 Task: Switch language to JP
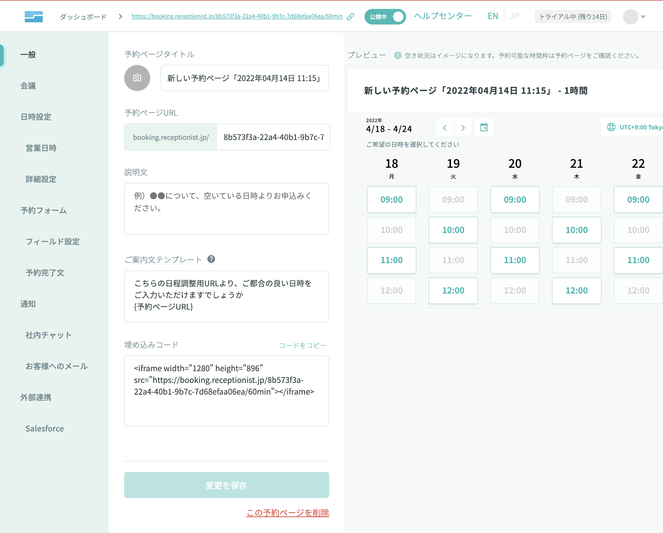point(514,16)
